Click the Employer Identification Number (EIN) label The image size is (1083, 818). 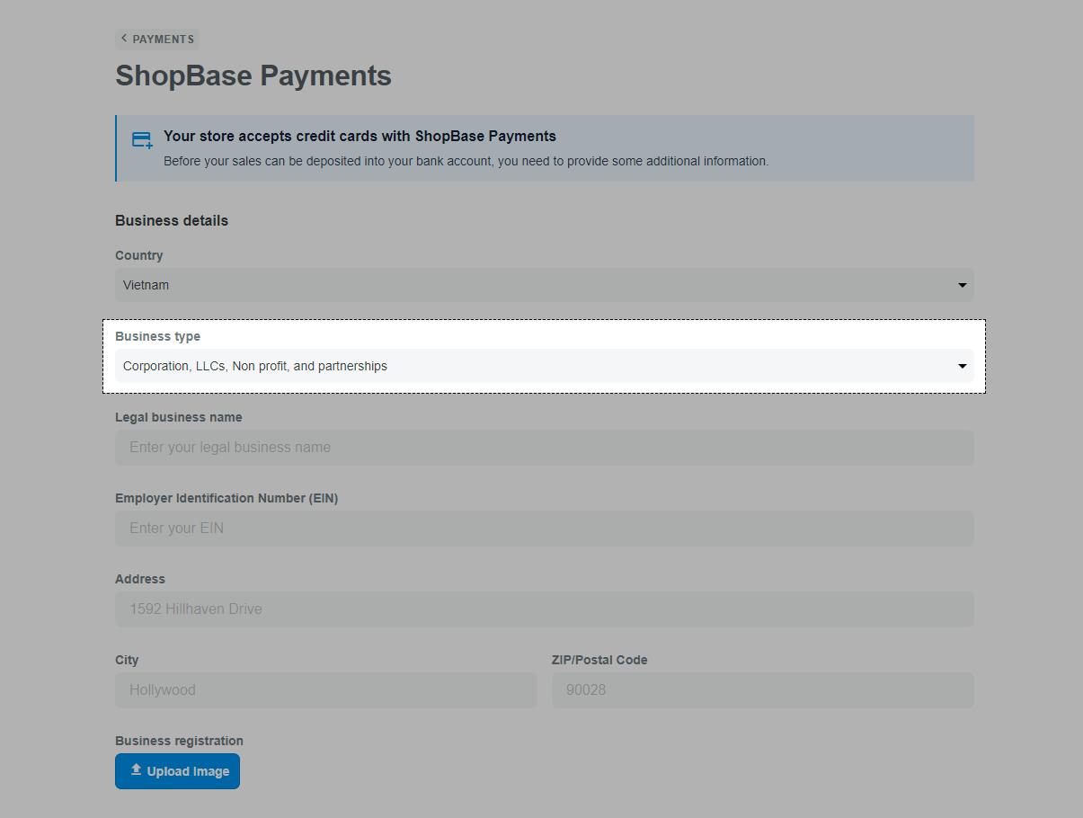pyautogui.click(x=226, y=498)
